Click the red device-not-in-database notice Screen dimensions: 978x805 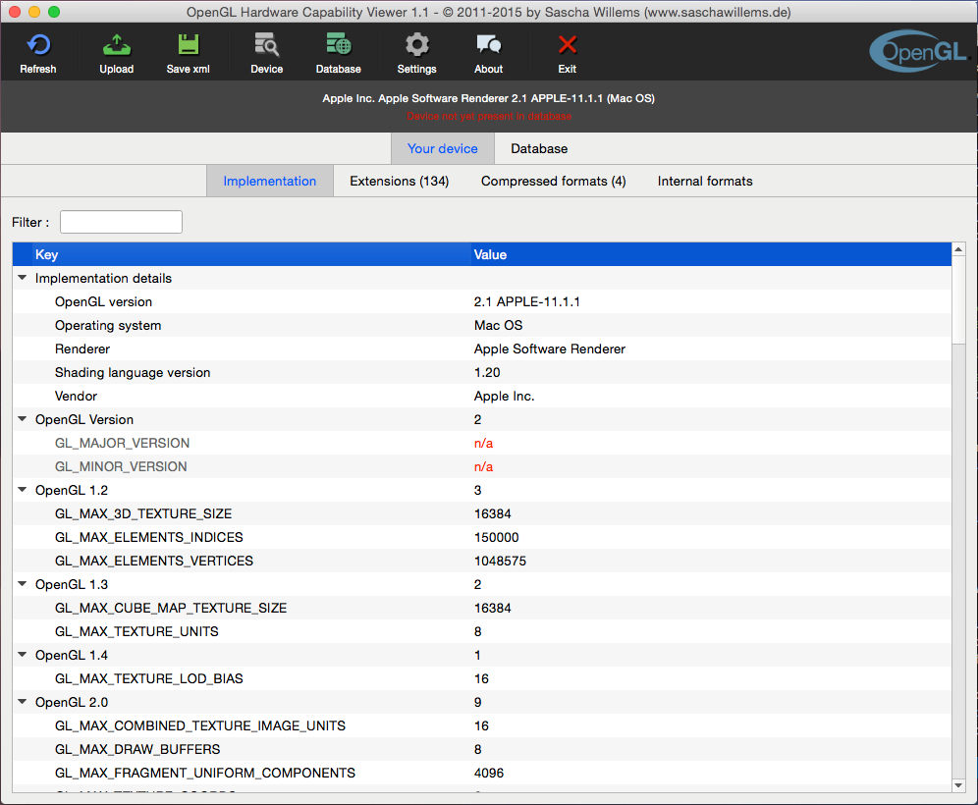click(489, 116)
